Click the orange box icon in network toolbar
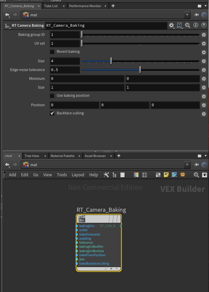 pos(183,175)
